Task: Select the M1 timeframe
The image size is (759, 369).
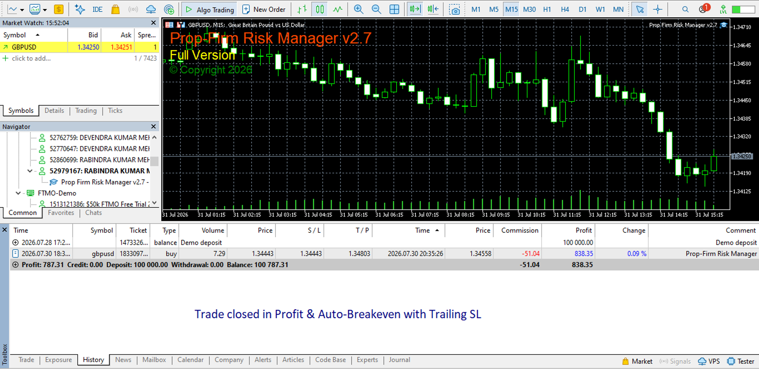Action: click(476, 9)
